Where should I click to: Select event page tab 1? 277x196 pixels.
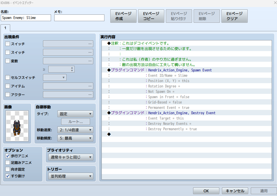click(x=5, y=28)
